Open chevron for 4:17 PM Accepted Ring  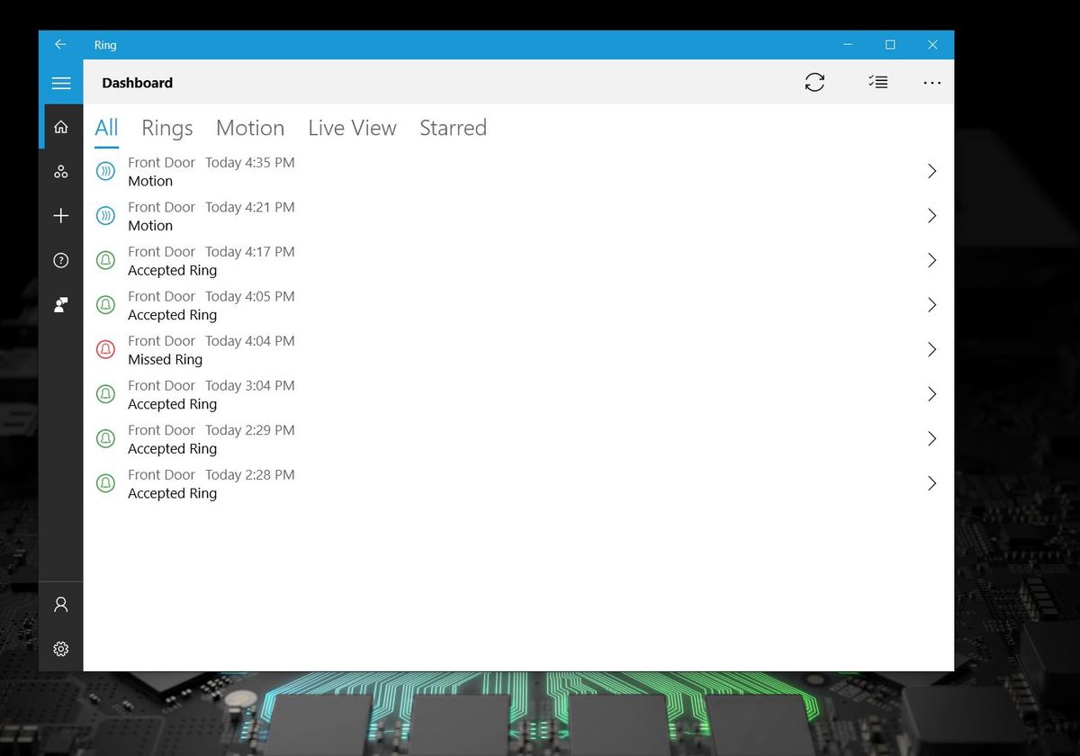point(932,260)
